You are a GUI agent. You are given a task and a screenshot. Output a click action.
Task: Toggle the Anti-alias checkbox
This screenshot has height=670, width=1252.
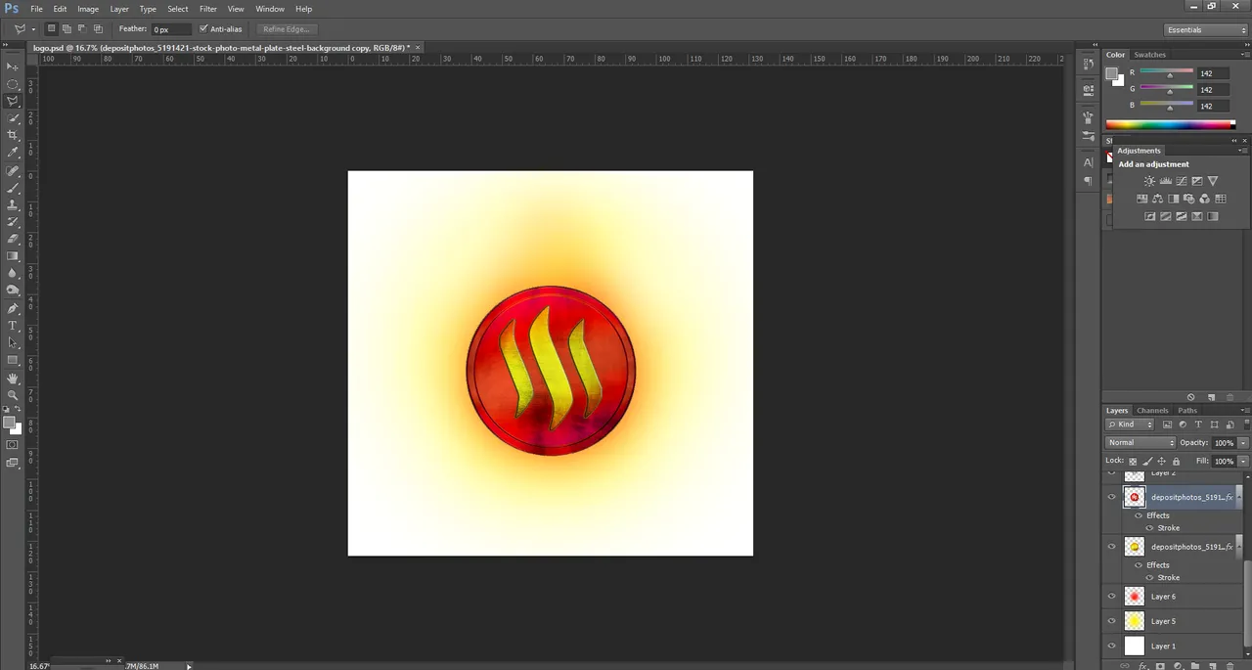click(x=203, y=29)
